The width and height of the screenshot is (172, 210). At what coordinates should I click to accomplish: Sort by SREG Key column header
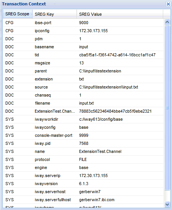point(55,14)
